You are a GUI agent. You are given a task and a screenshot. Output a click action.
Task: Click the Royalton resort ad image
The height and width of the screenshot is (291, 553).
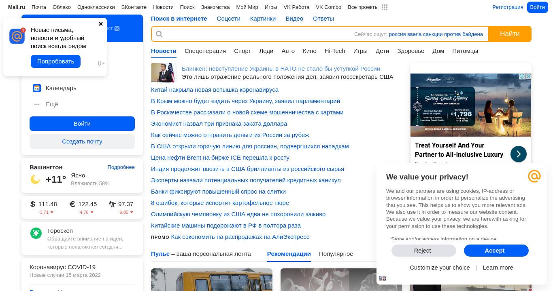471,105
